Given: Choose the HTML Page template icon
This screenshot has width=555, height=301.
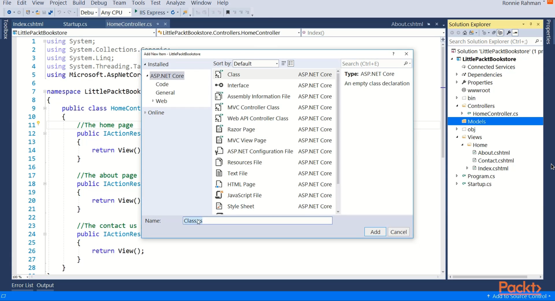Looking at the screenshot, I should pyautogui.click(x=219, y=184).
